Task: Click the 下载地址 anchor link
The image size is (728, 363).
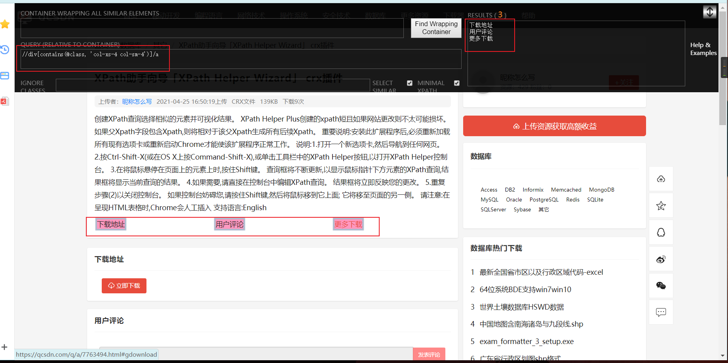Action: click(x=111, y=224)
